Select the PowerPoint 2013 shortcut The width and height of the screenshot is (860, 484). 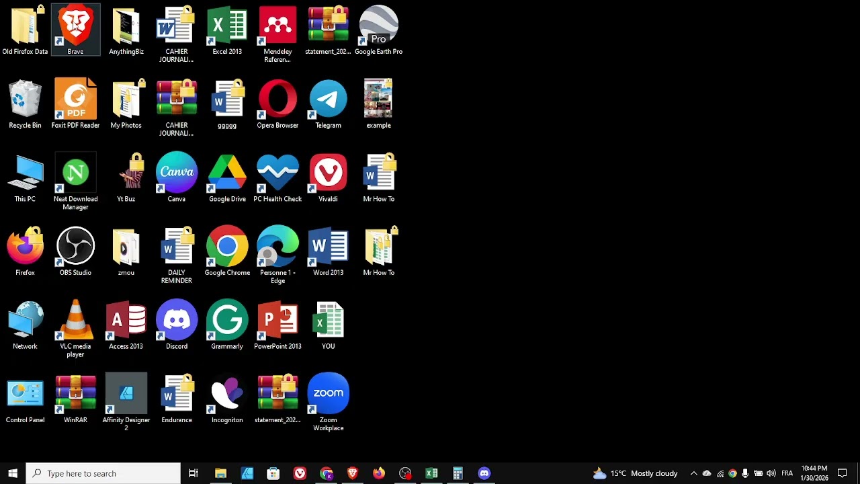click(x=277, y=326)
